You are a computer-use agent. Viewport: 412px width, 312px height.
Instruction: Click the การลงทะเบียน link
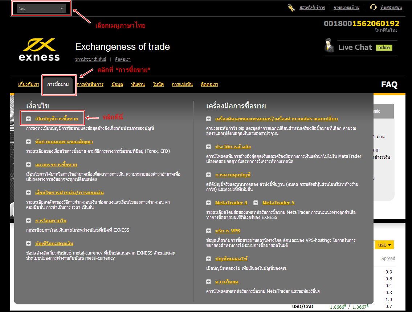pos(346,8)
